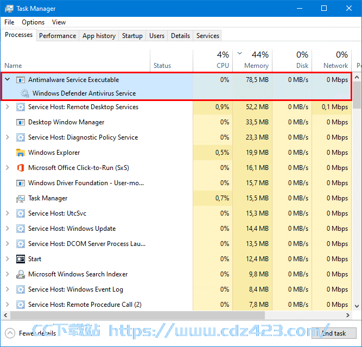
Task: Expand Service Host: Windows Update
Action: click(x=8, y=229)
